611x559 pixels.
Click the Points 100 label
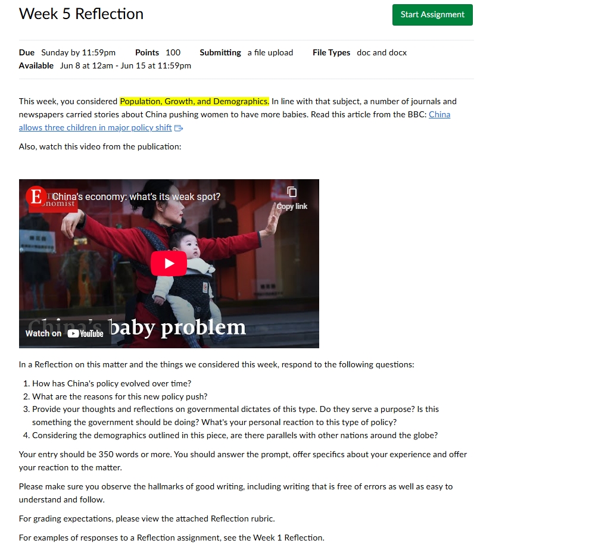158,52
